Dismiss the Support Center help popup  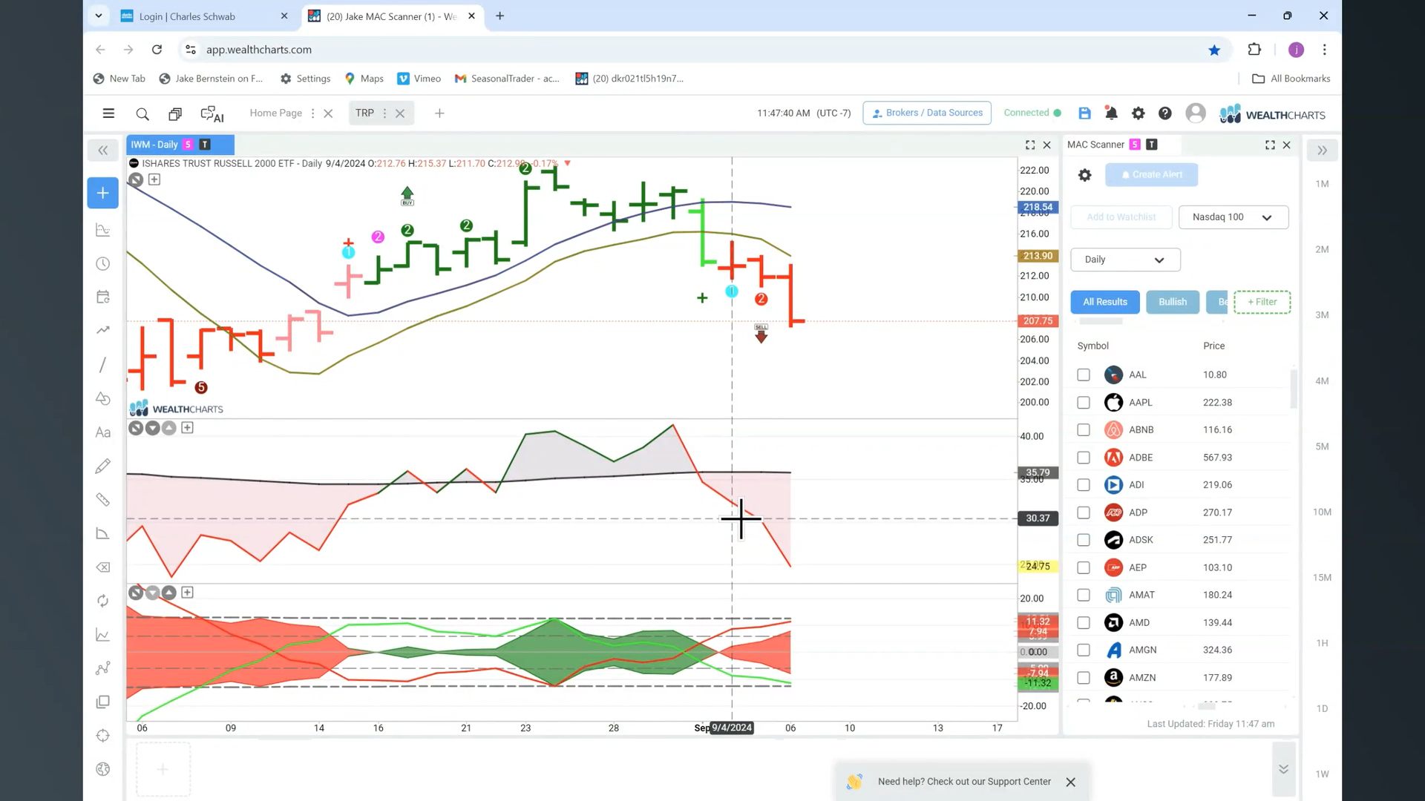point(1070,782)
